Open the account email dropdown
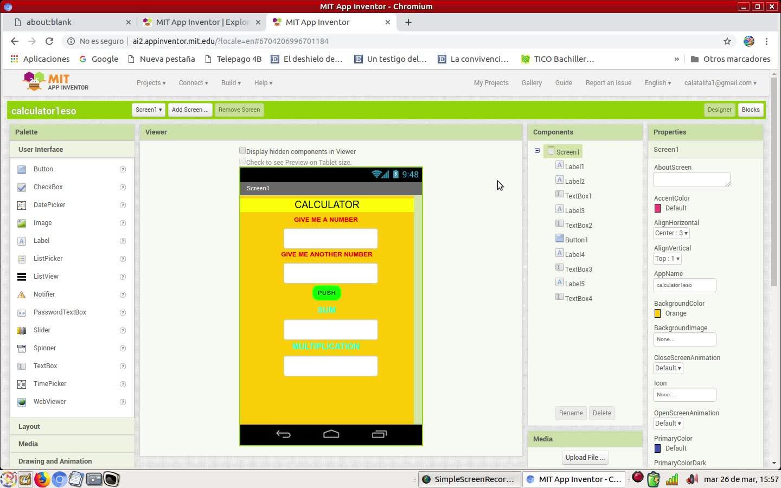The width and height of the screenshot is (781, 488). point(720,83)
